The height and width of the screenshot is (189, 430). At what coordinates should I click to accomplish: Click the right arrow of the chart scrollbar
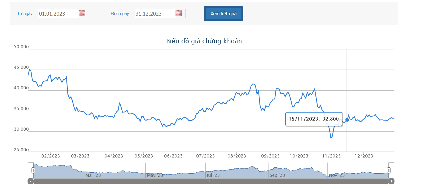click(392, 181)
